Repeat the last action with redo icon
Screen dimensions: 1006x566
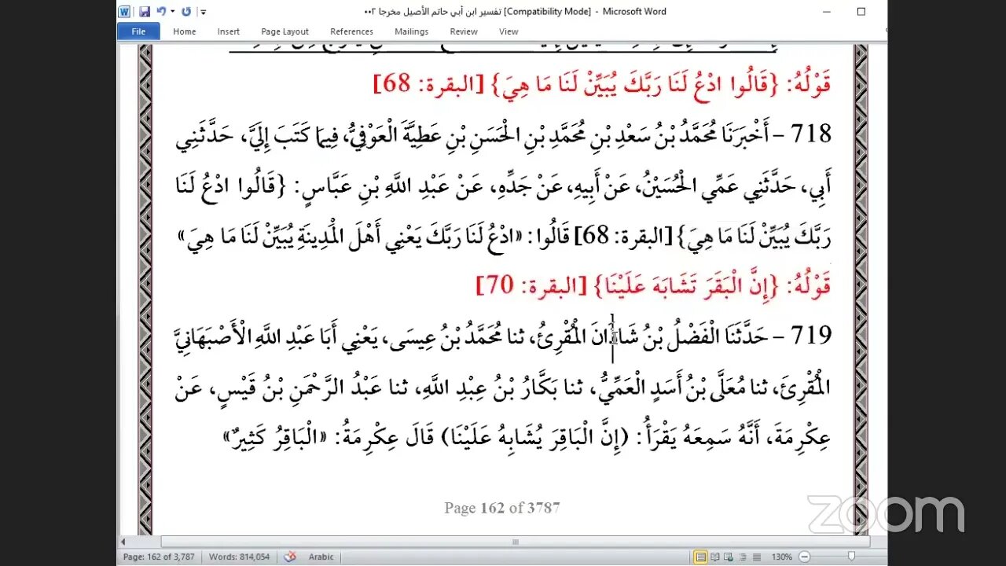pos(185,11)
